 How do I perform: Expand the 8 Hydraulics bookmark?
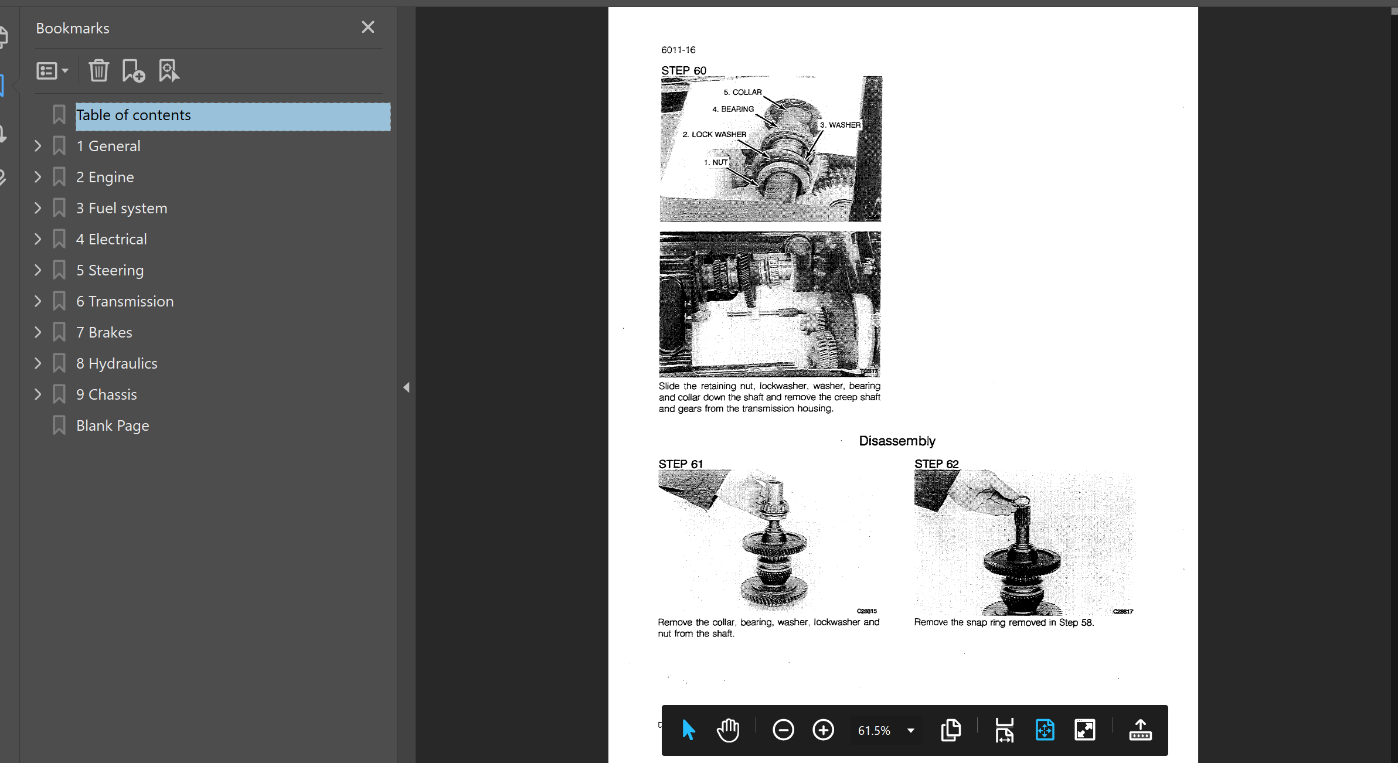(x=38, y=363)
